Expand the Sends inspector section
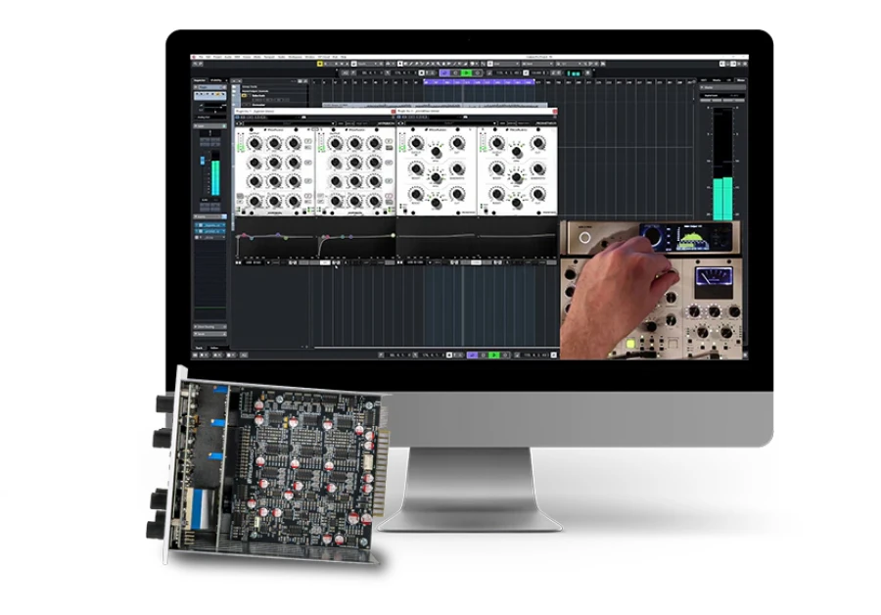 pyautogui.click(x=210, y=334)
